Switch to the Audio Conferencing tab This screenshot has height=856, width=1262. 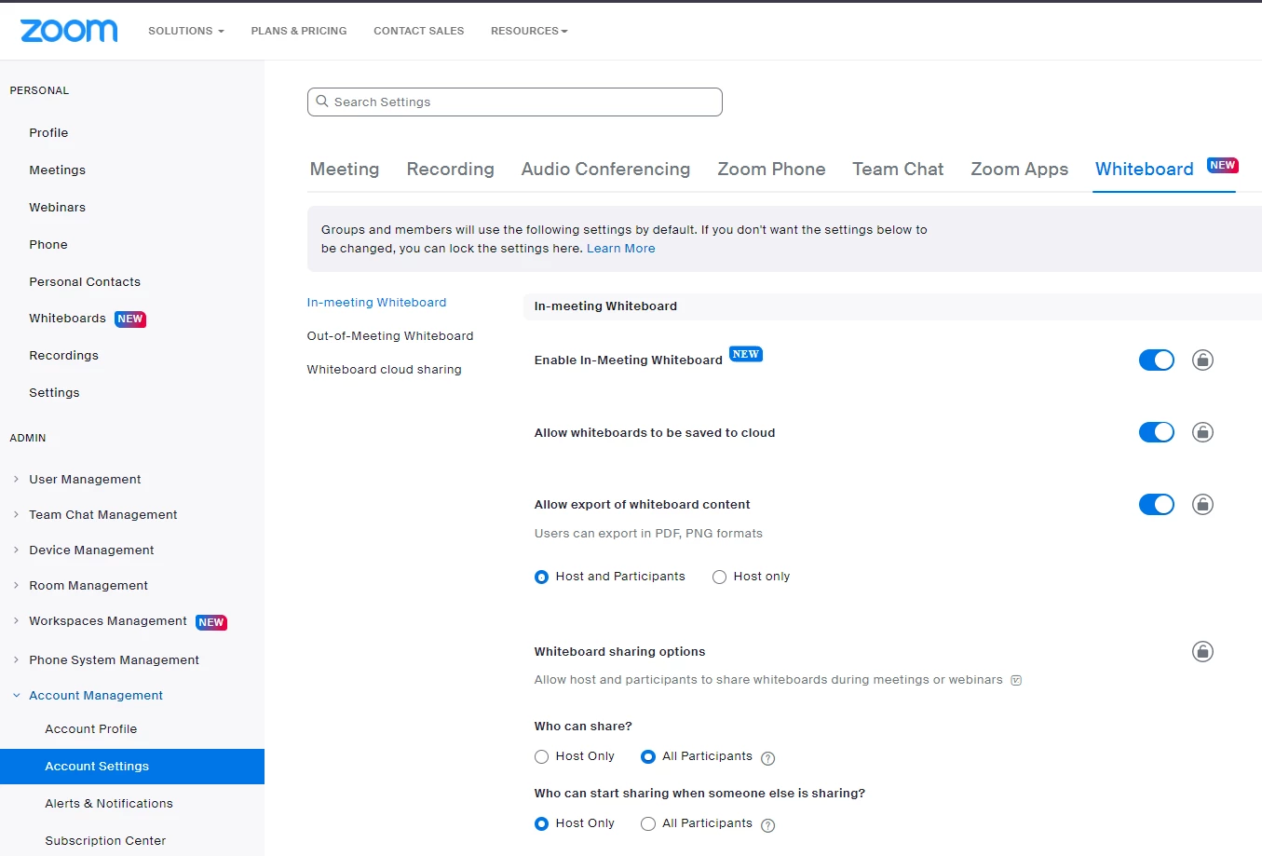pyautogui.click(x=606, y=170)
